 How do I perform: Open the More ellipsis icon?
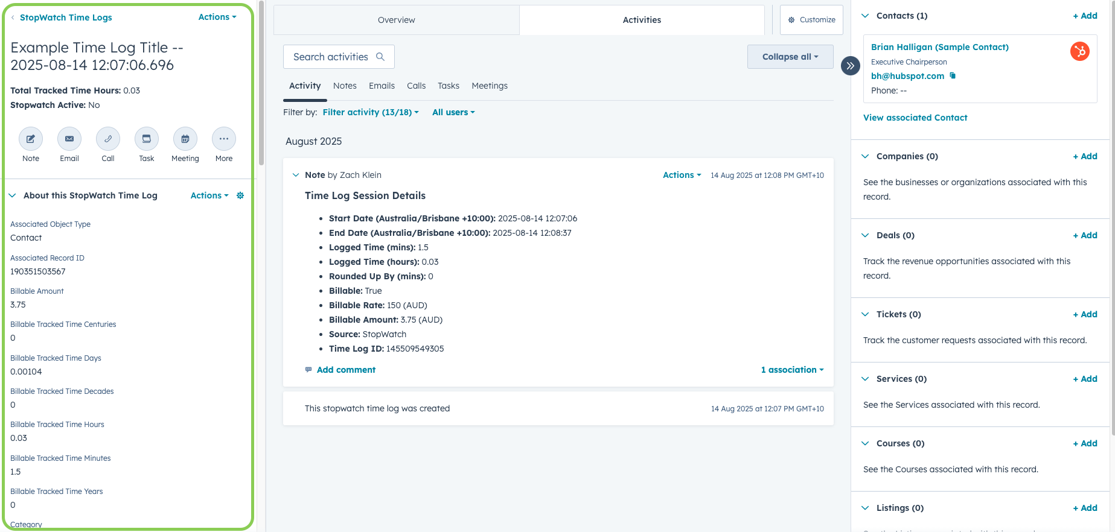[x=224, y=139]
